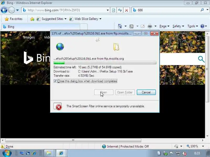Click the Print icon
Screen dimensions: 210x157
coord(150,26)
